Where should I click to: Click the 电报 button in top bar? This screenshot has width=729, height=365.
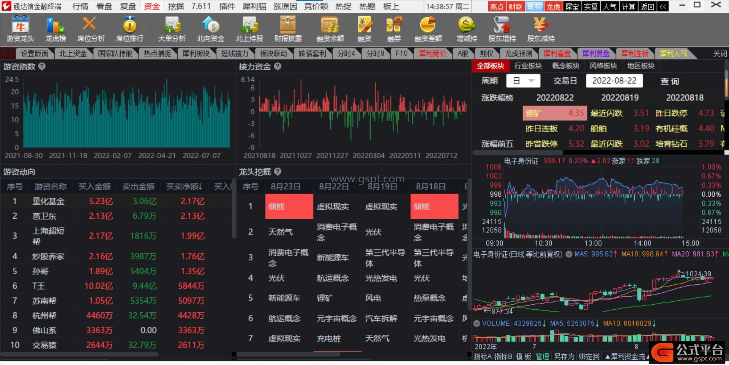[x=534, y=6]
